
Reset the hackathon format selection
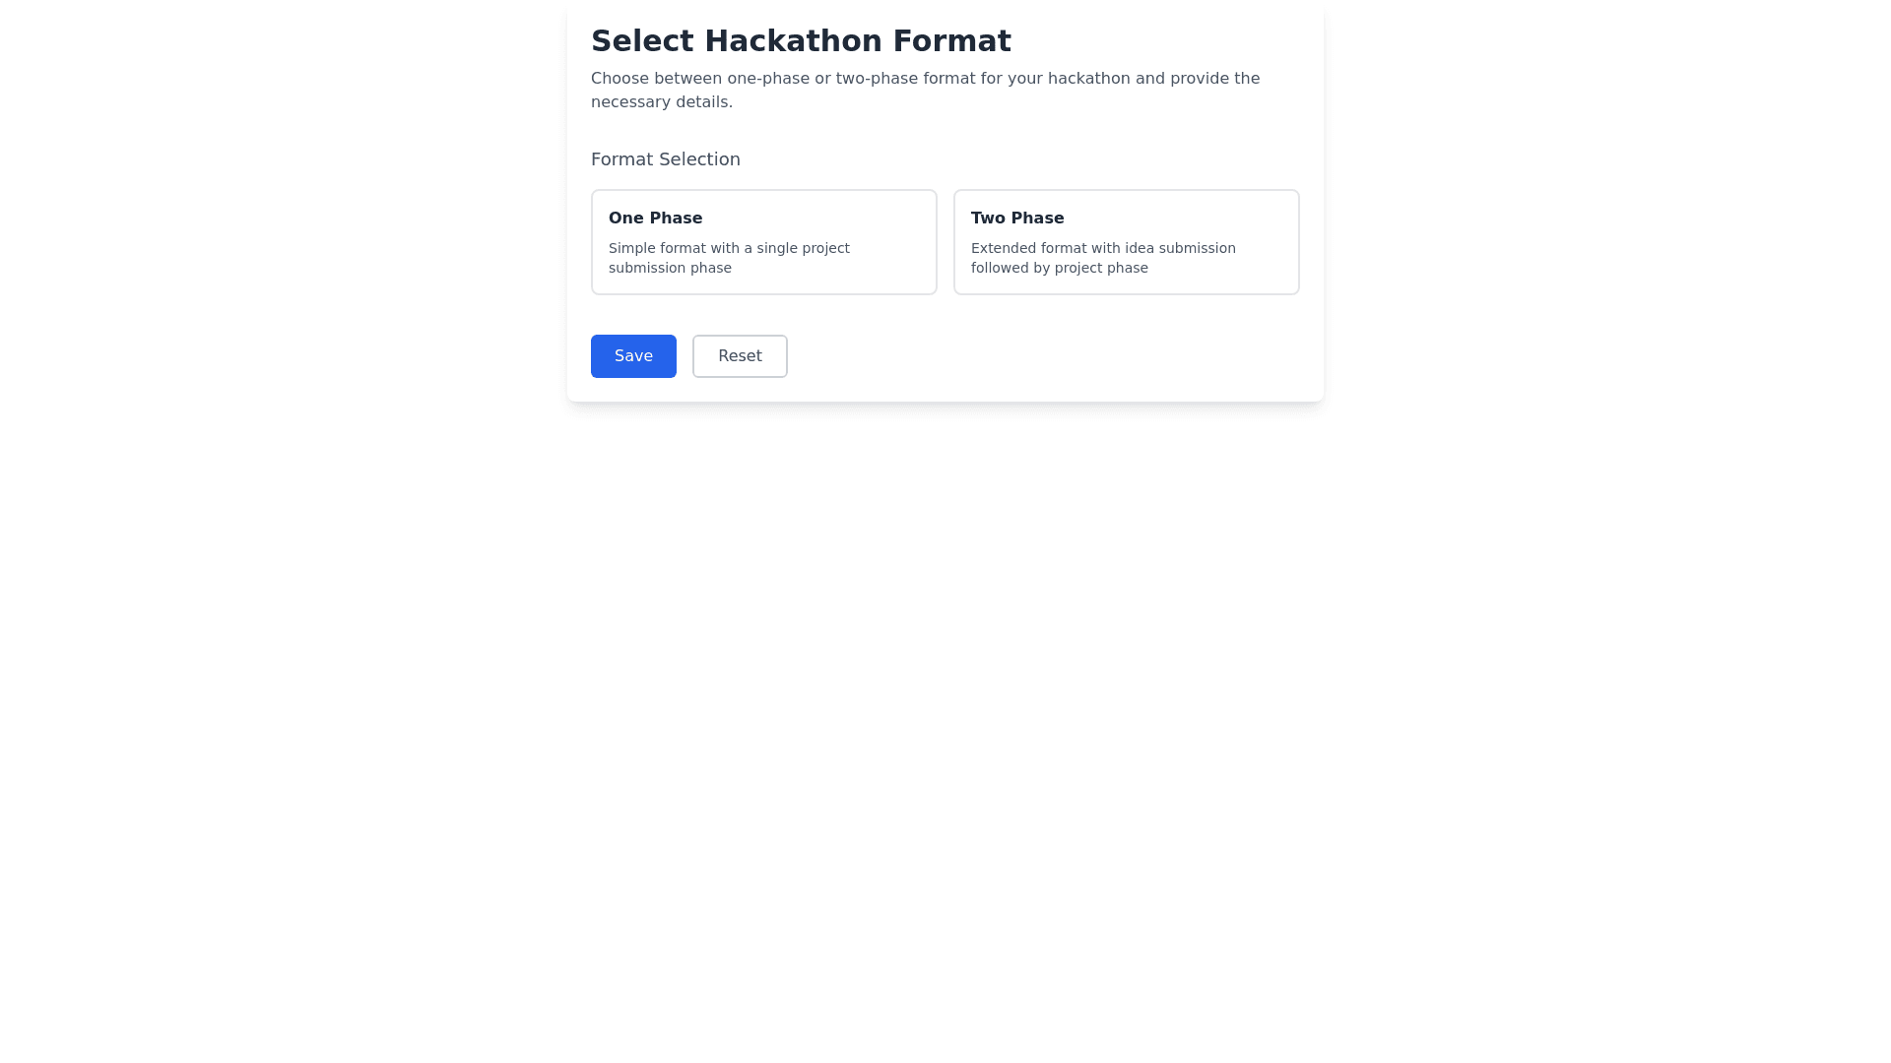[740, 355]
